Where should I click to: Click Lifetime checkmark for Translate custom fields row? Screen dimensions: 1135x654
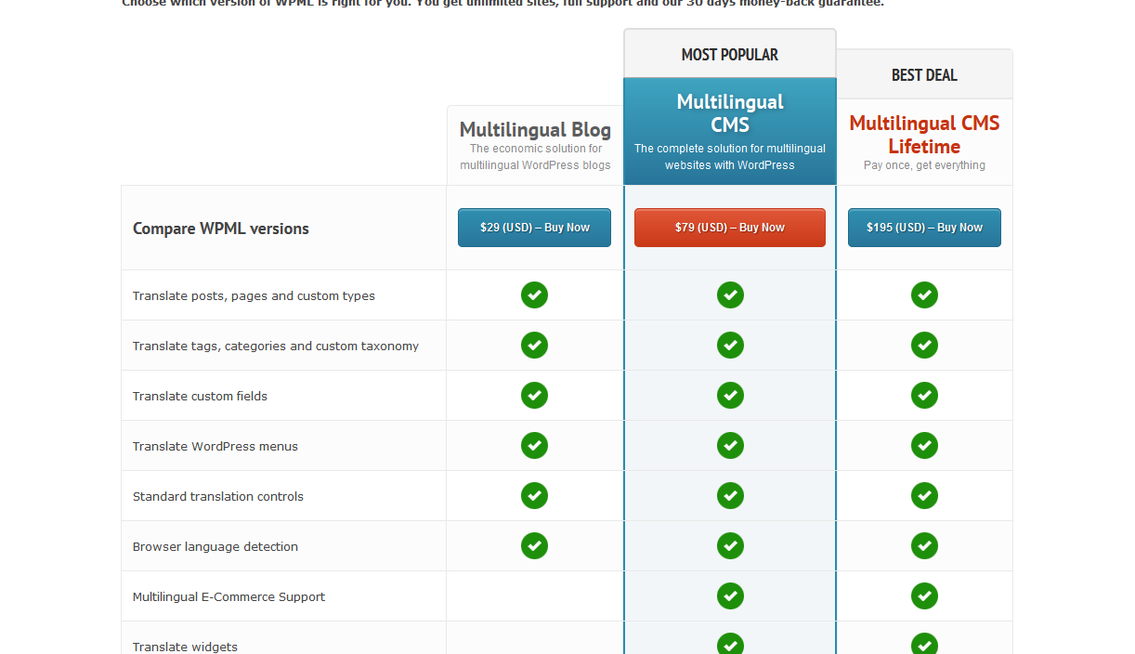[924, 396]
